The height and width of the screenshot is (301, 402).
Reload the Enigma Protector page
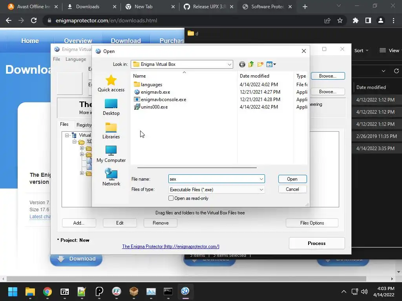(x=34, y=20)
